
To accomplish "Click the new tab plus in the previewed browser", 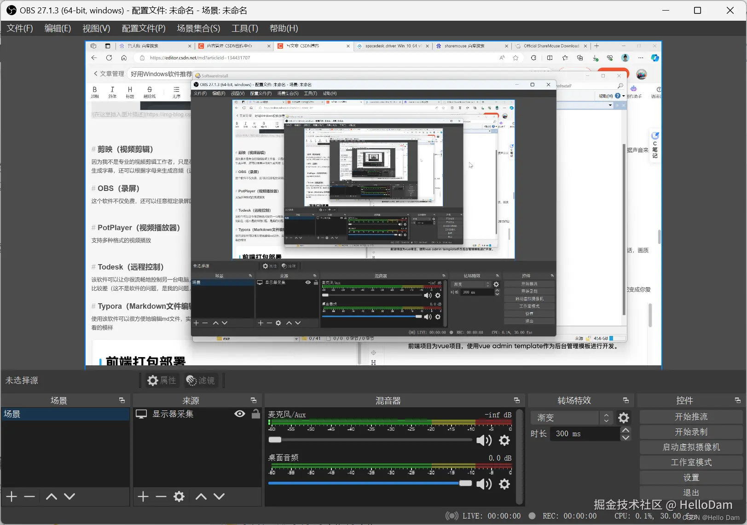I will tap(596, 46).
